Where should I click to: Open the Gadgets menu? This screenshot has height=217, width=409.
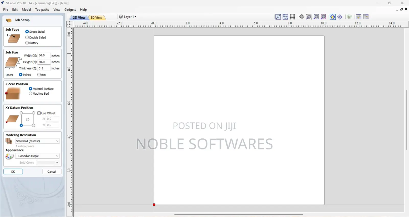tap(70, 10)
